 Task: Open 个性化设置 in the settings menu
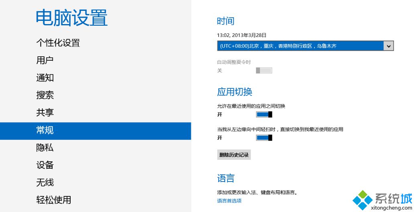point(58,43)
